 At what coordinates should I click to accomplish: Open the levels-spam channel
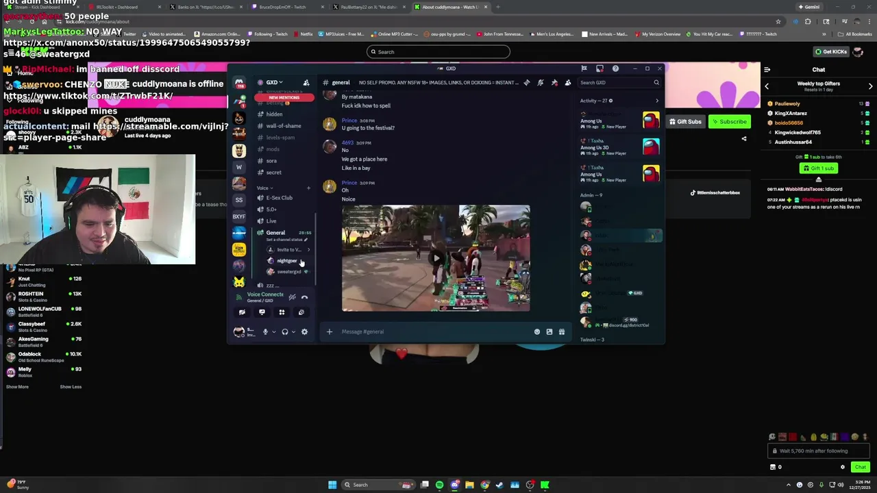(283, 138)
